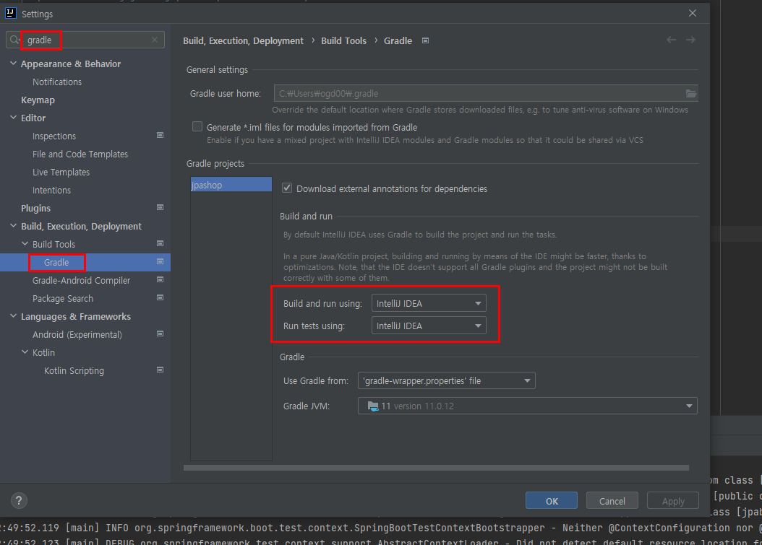
Task: Clear the gradle search text with X
Action: coord(155,40)
